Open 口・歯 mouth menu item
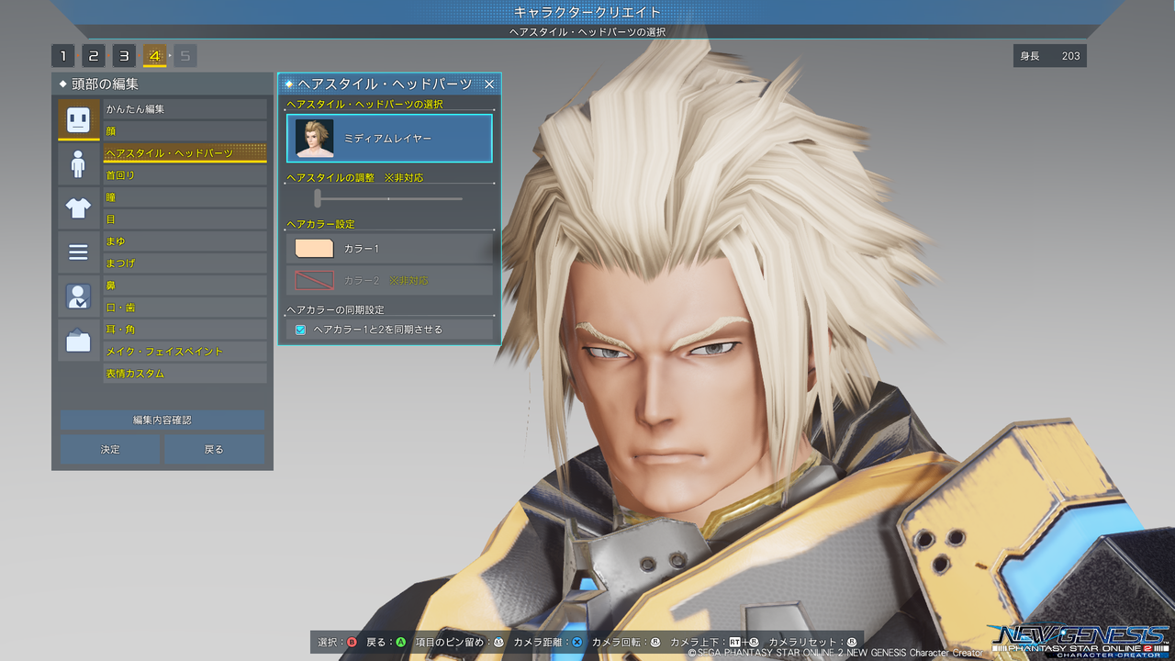This screenshot has width=1175, height=661. [x=185, y=308]
